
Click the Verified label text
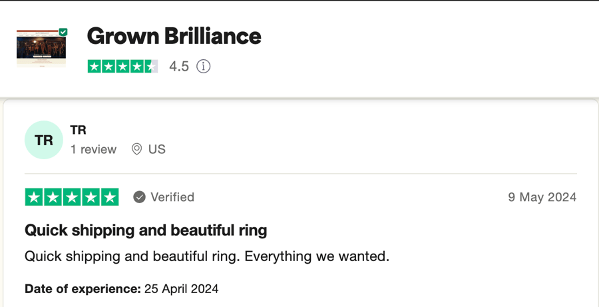[x=172, y=197]
